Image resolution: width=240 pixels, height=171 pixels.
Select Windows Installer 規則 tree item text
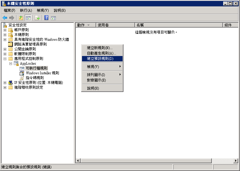pyautogui.click(x=43, y=73)
